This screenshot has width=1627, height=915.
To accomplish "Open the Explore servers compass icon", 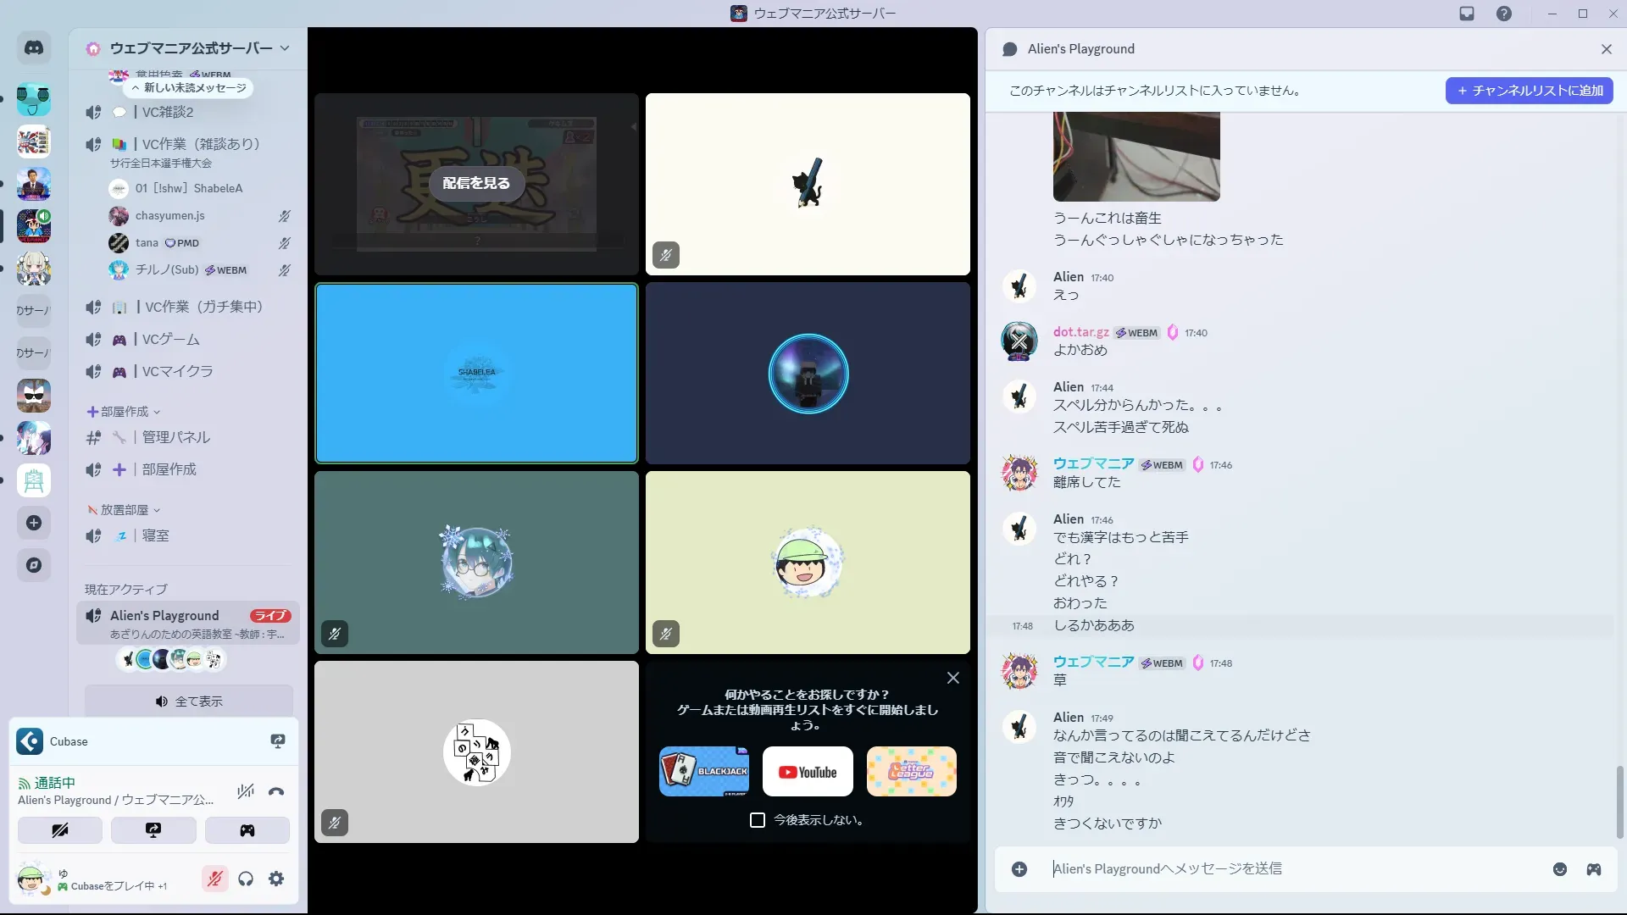I will coord(34,565).
